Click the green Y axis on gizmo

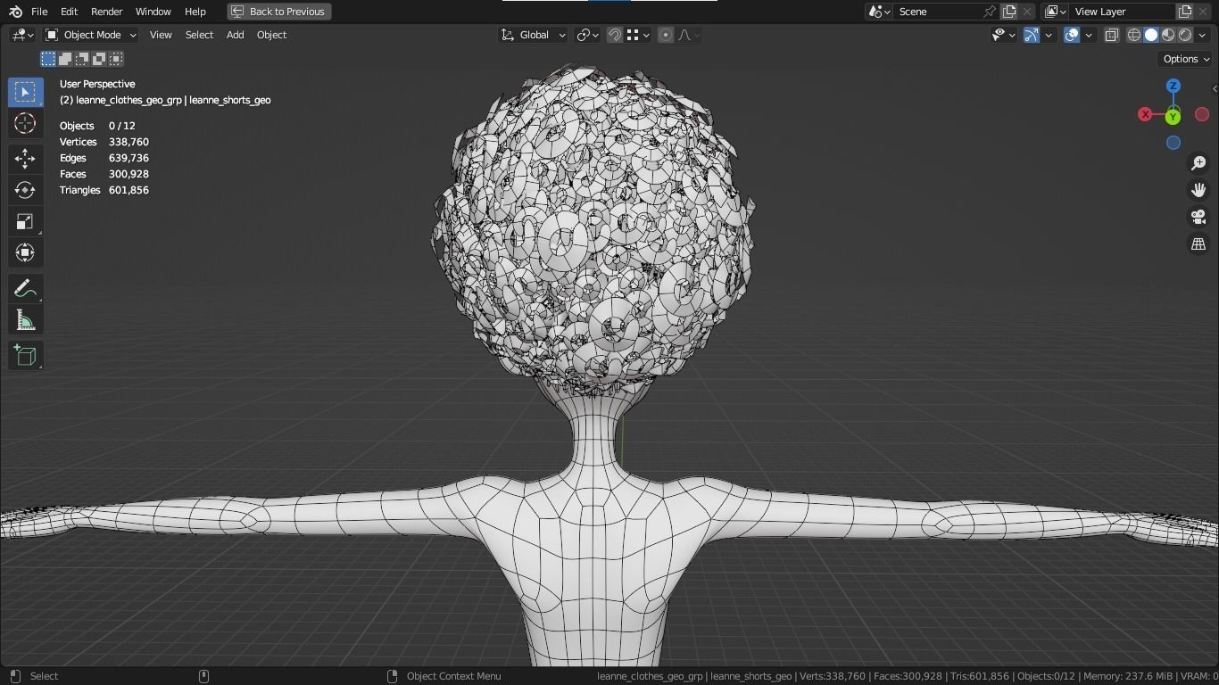(x=1173, y=117)
